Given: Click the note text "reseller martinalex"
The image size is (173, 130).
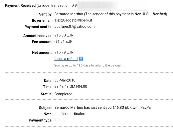Looking at the screenshot, I should 70,114.
